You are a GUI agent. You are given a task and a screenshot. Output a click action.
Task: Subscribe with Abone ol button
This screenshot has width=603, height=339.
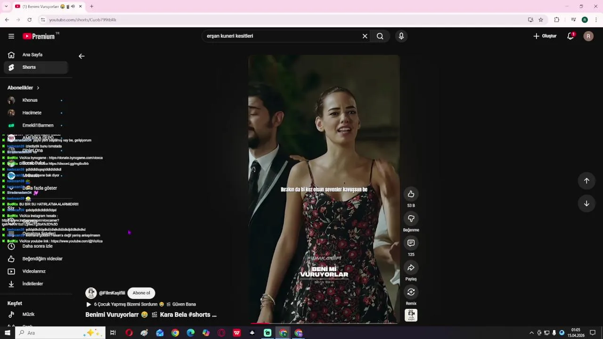coord(141,293)
